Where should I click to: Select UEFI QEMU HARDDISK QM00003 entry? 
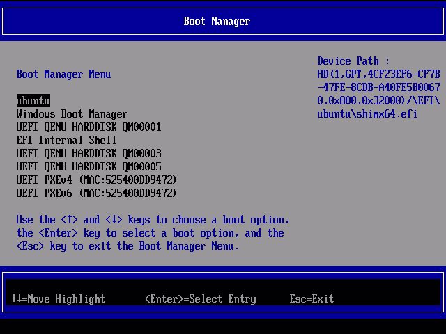tap(89, 153)
